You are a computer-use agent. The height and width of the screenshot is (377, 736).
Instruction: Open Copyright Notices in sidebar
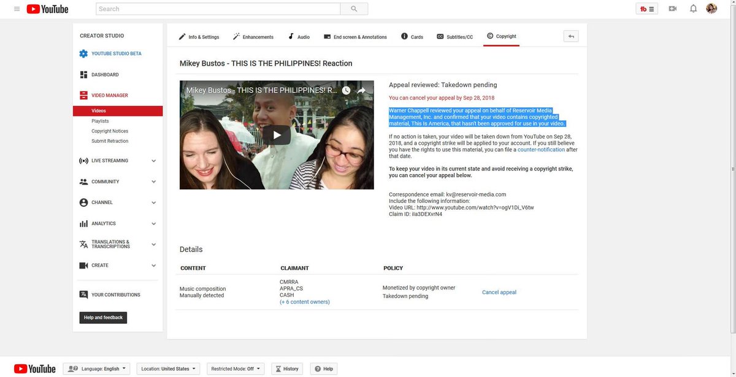tap(110, 131)
